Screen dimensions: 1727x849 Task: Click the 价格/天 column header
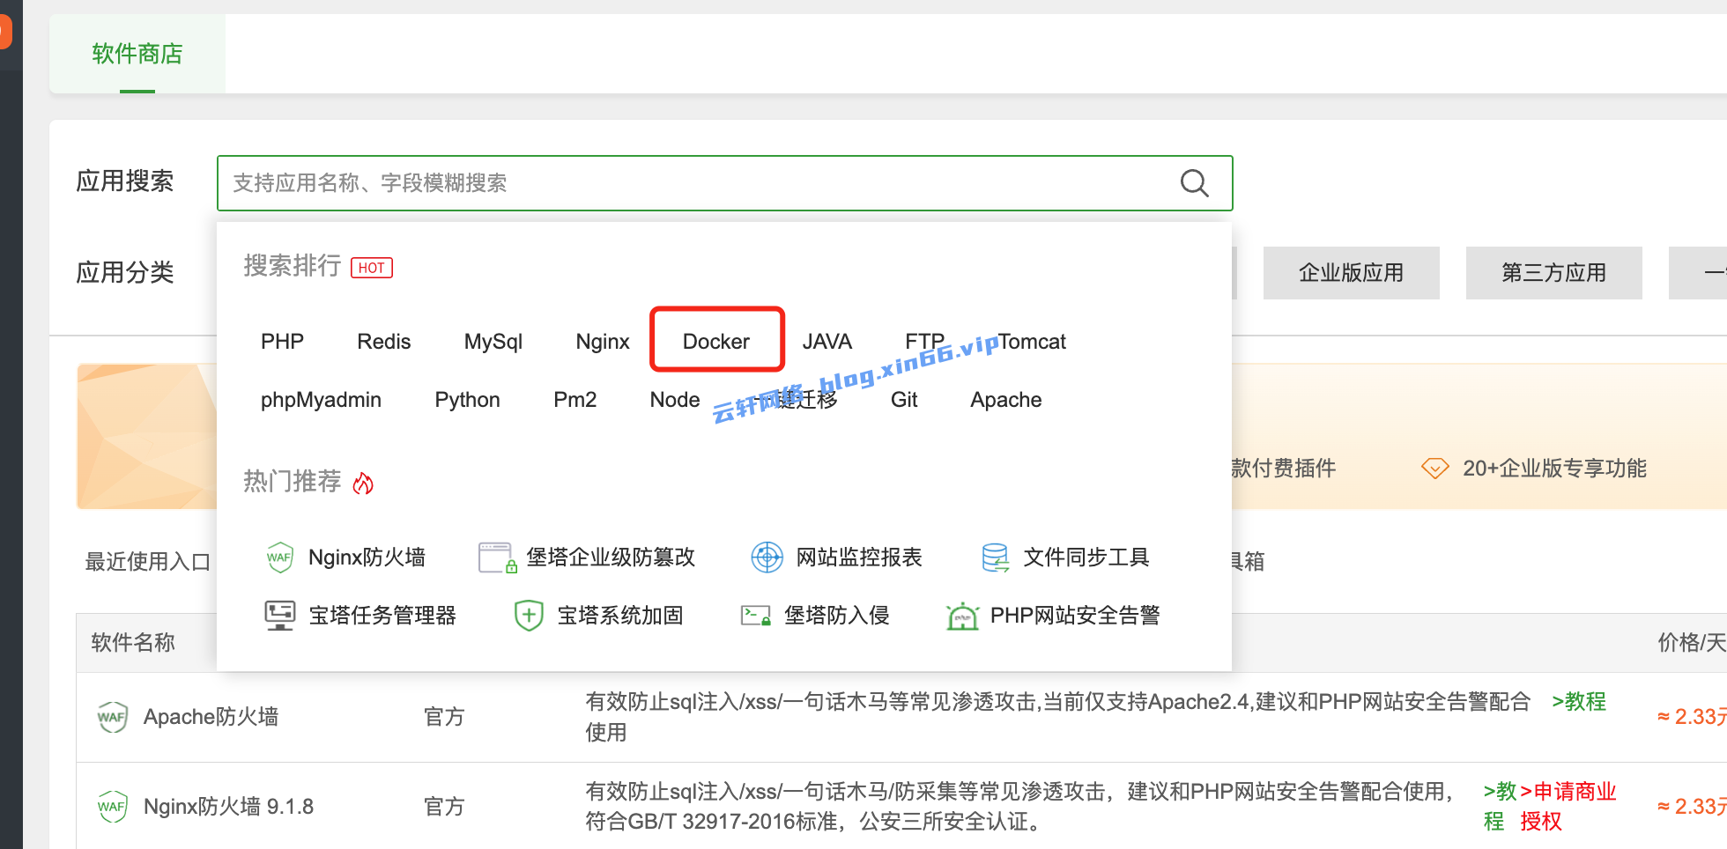[x=1692, y=643]
